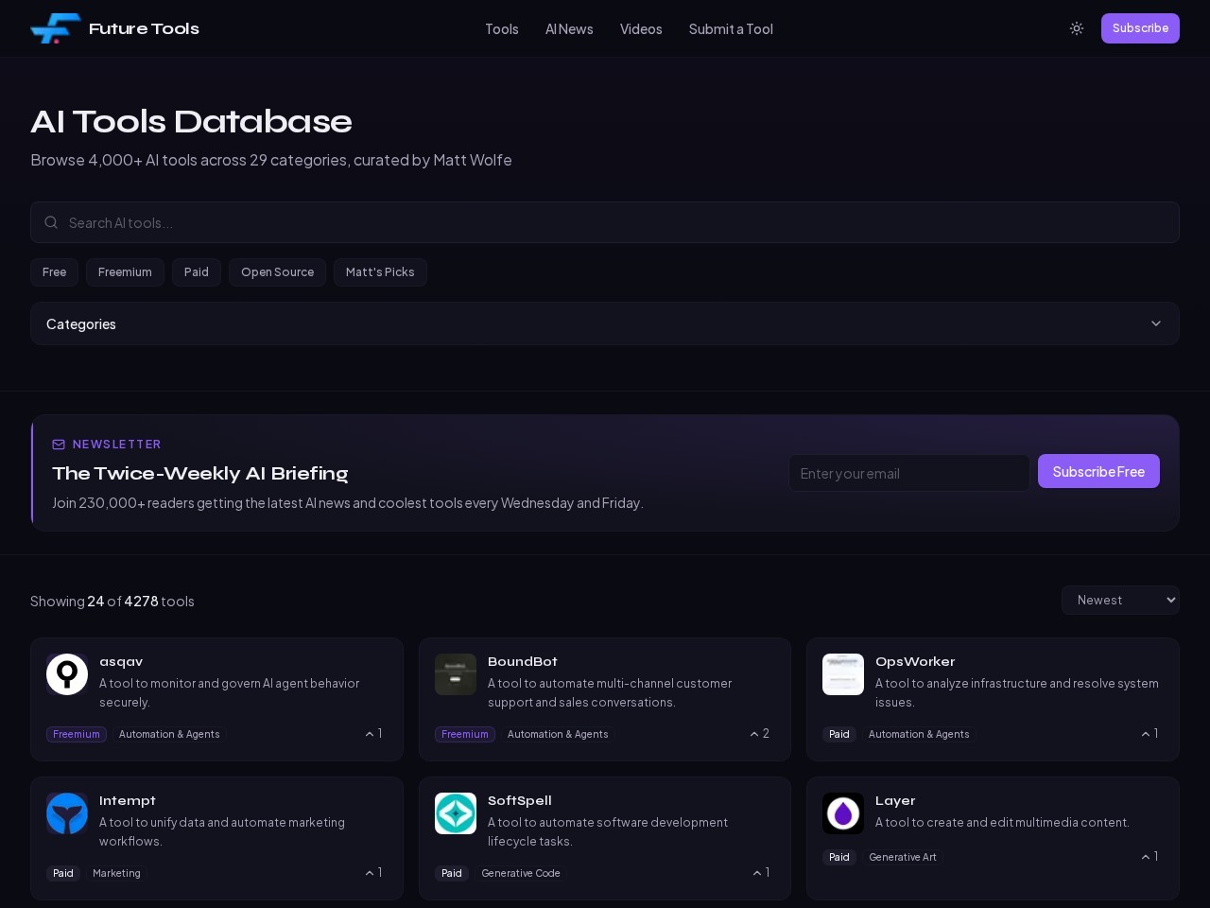The height and width of the screenshot is (908, 1210).
Task: Click the Search AI tools field
Action: click(605, 222)
